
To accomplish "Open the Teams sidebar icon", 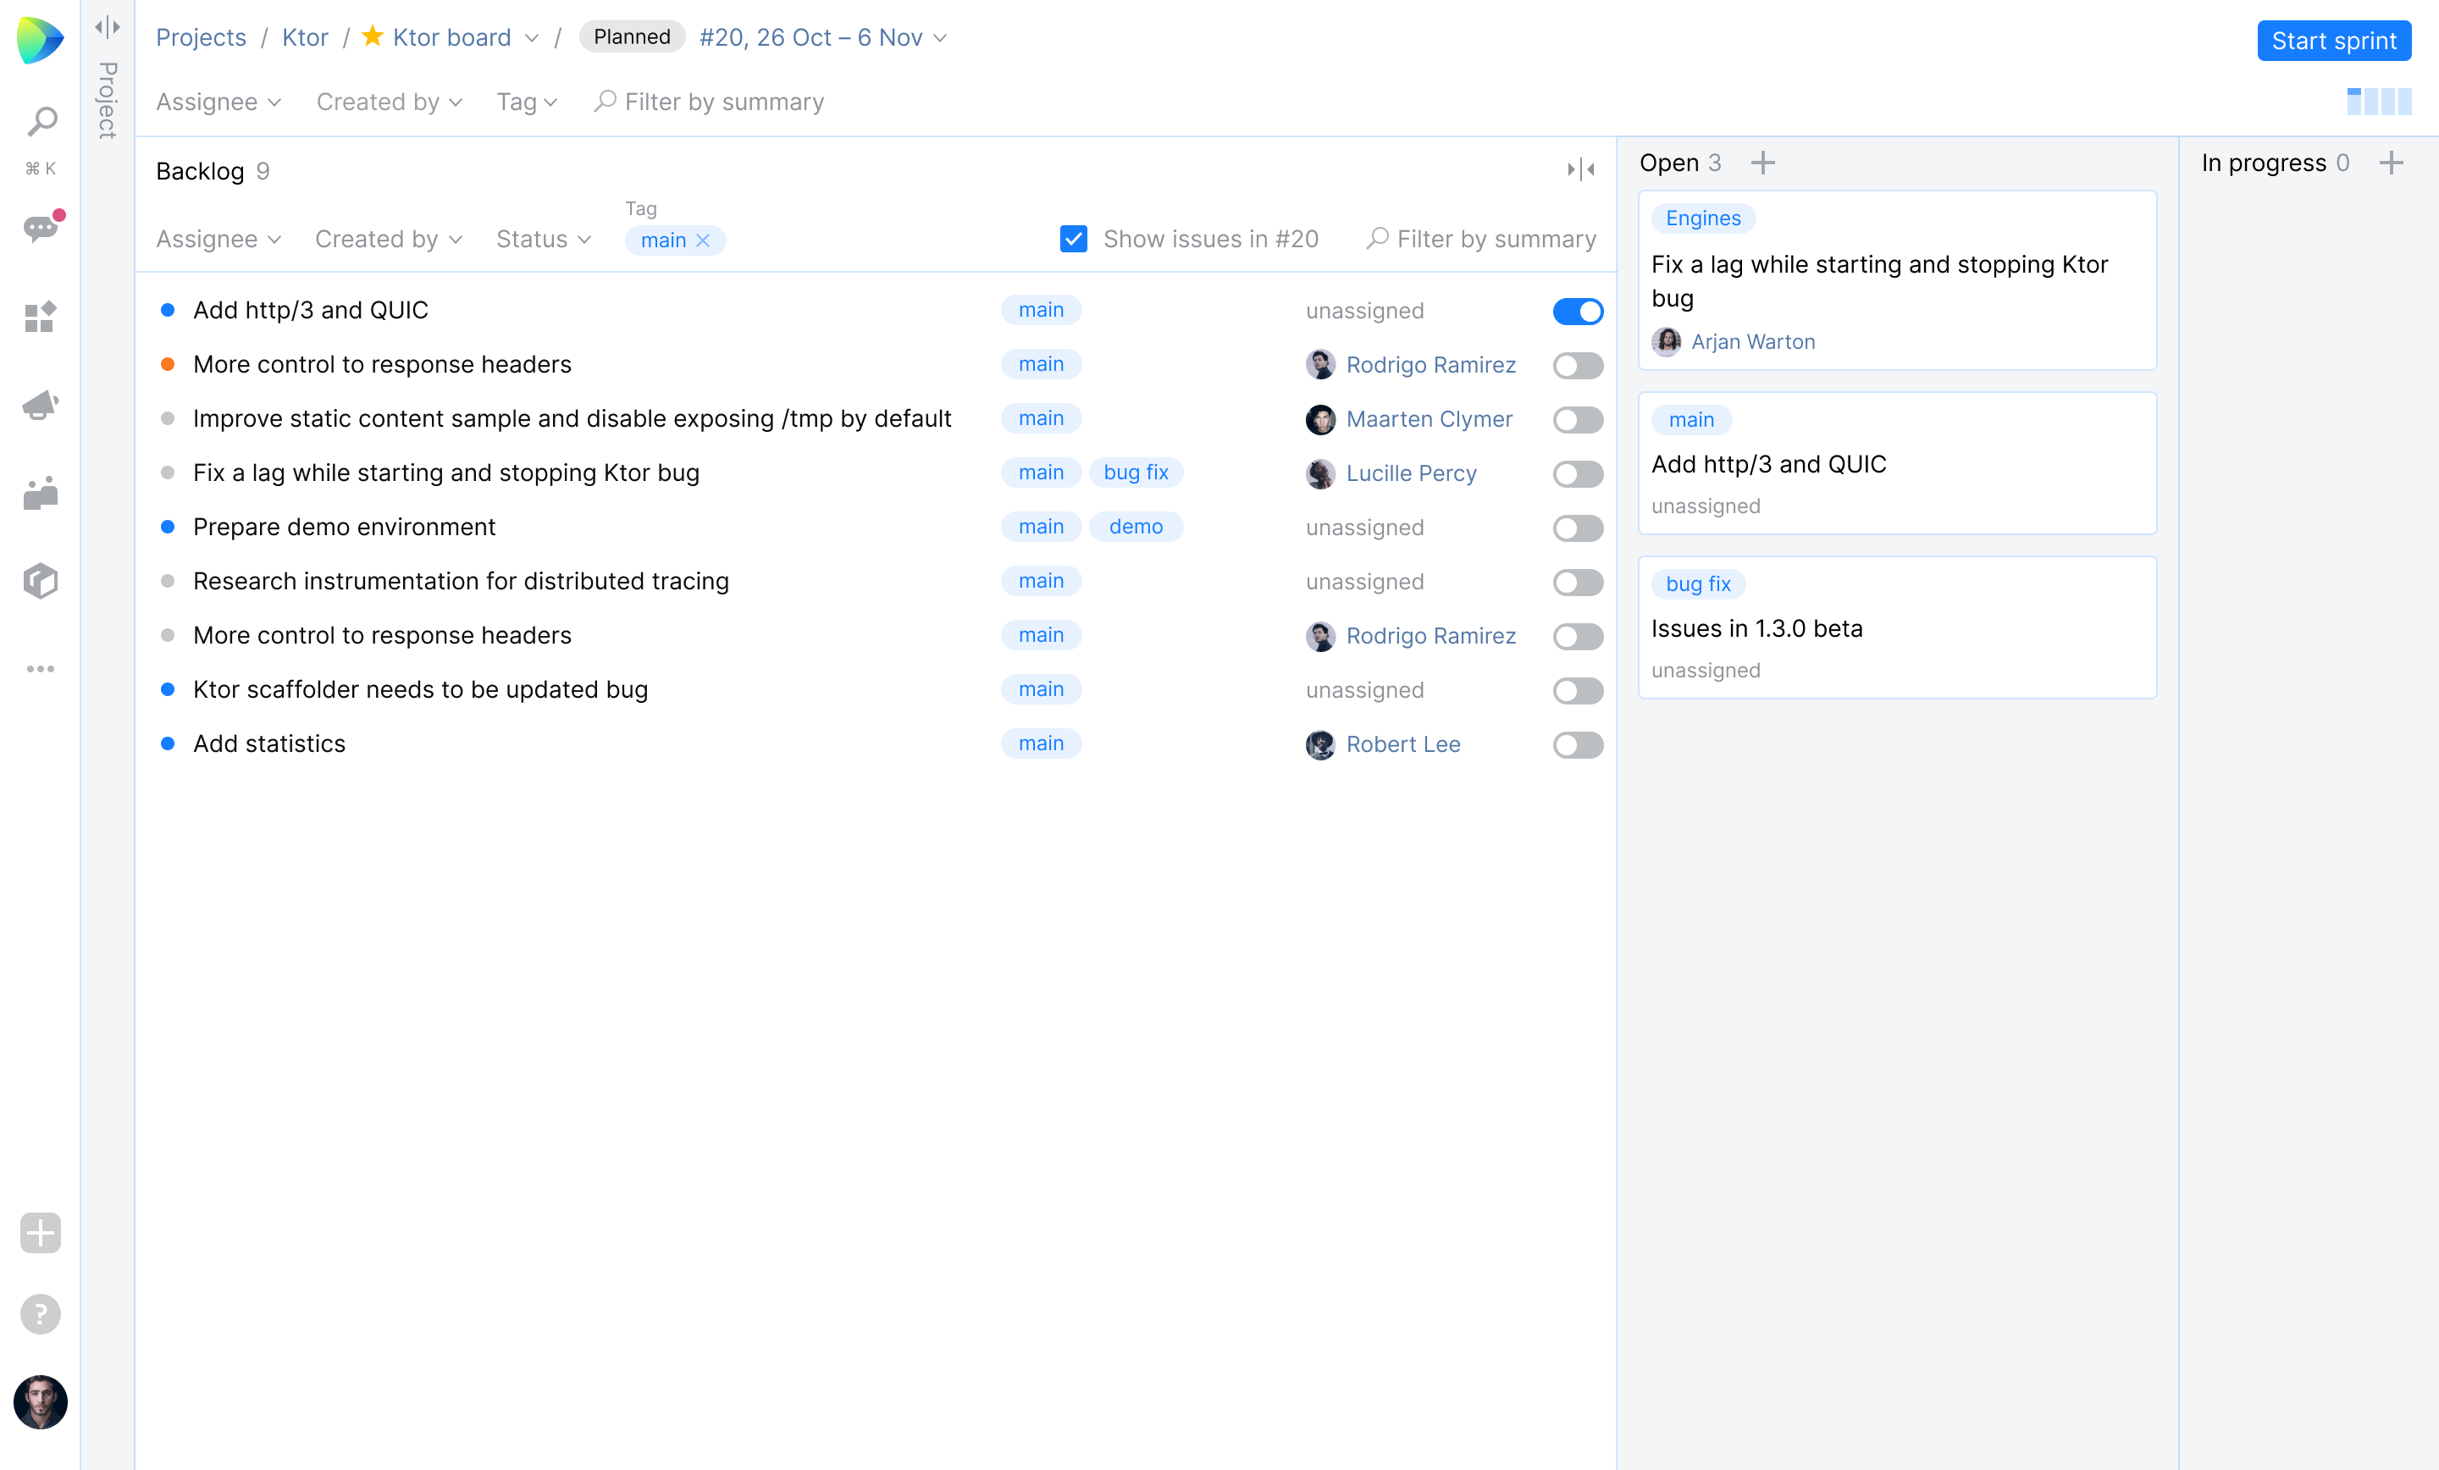I will [x=41, y=493].
